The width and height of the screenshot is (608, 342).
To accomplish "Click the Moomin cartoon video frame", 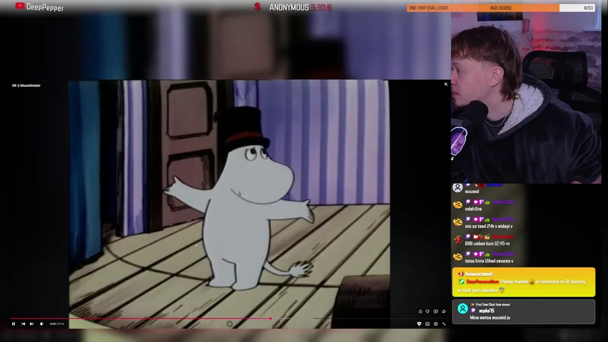I will tap(229, 204).
